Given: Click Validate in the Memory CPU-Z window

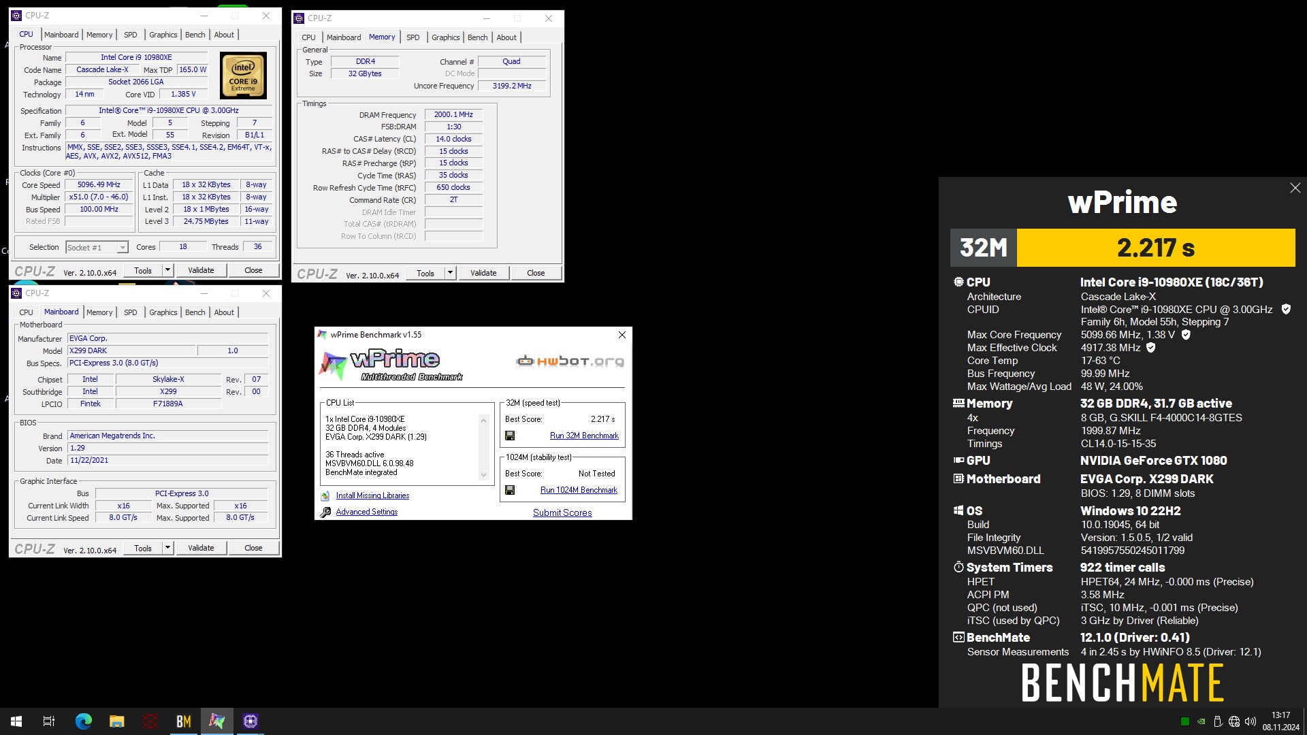Looking at the screenshot, I should pyautogui.click(x=483, y=273).
